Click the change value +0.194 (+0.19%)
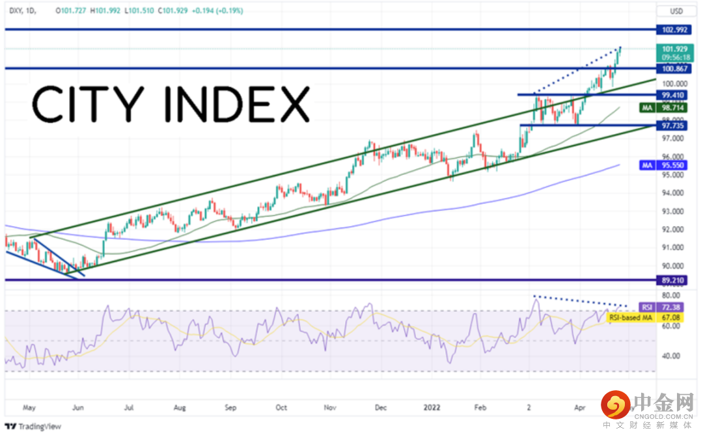The width and height of the screenshot is (703, 437). coord(217,10)
